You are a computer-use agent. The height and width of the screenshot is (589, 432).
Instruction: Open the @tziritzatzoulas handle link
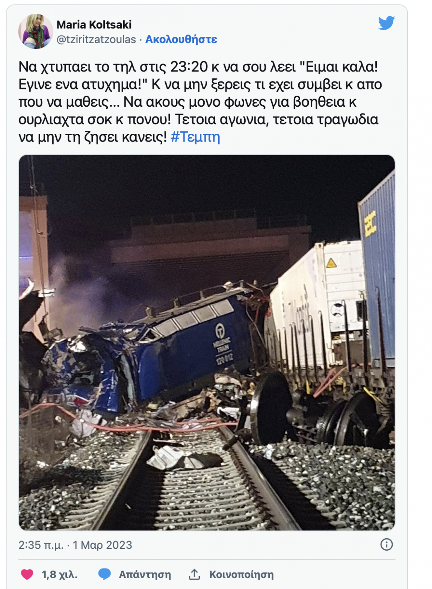(96, 39)
